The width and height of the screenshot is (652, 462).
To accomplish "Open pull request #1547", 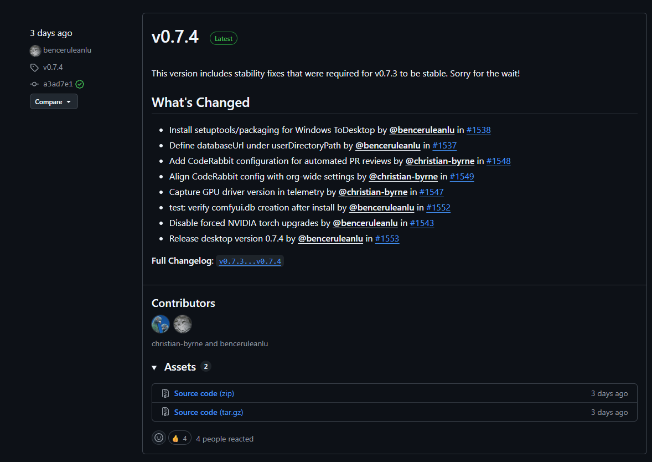I will pyautogui.click(x=432, y=192).
